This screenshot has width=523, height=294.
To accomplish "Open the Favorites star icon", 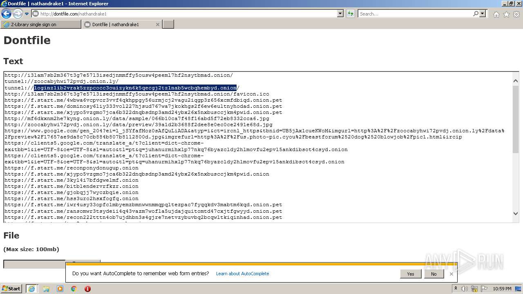I will click(506, 14).
